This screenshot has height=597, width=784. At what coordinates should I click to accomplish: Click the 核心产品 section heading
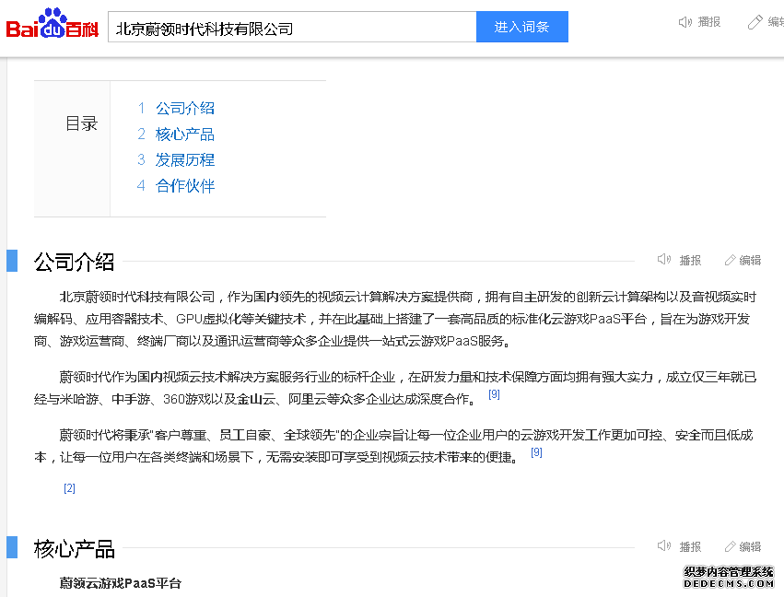[74, 548]
